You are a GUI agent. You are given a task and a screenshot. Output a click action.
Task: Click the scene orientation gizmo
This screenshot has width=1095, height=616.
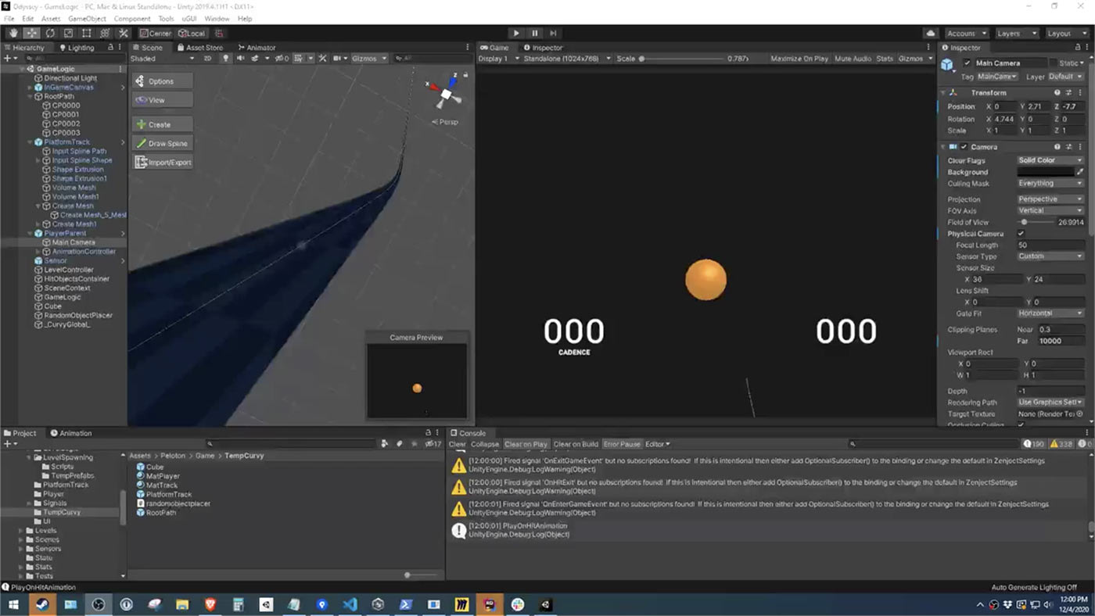tap(445, 94)
